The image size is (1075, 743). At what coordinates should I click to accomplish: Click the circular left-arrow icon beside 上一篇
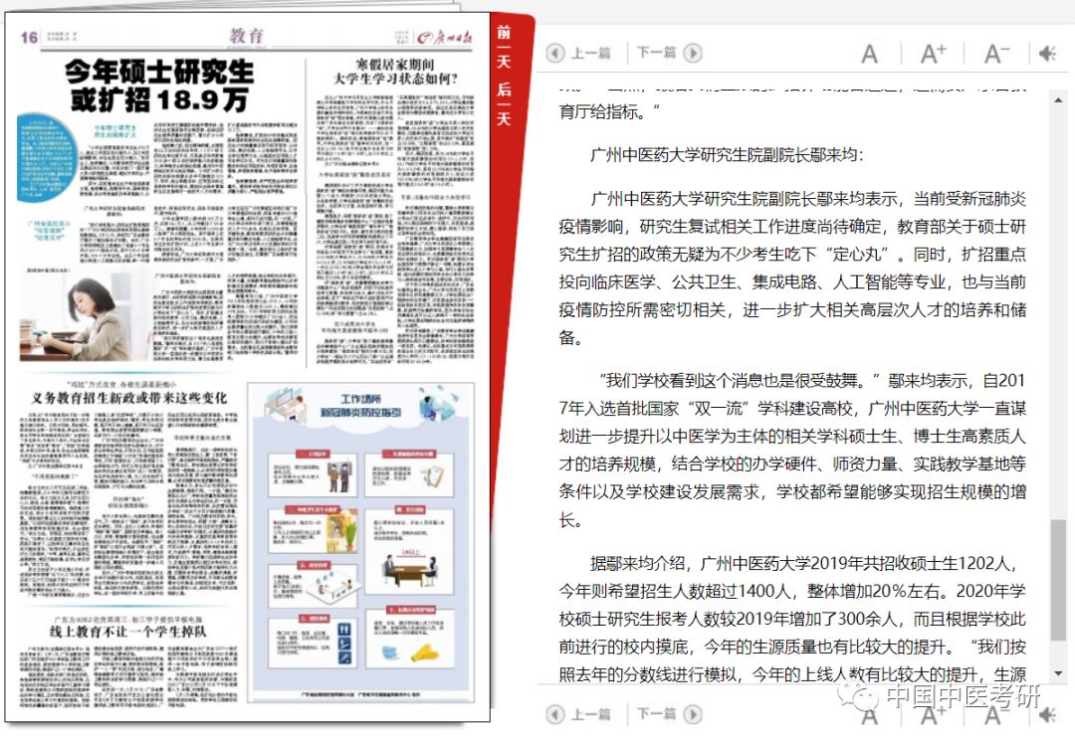point(553,54)
